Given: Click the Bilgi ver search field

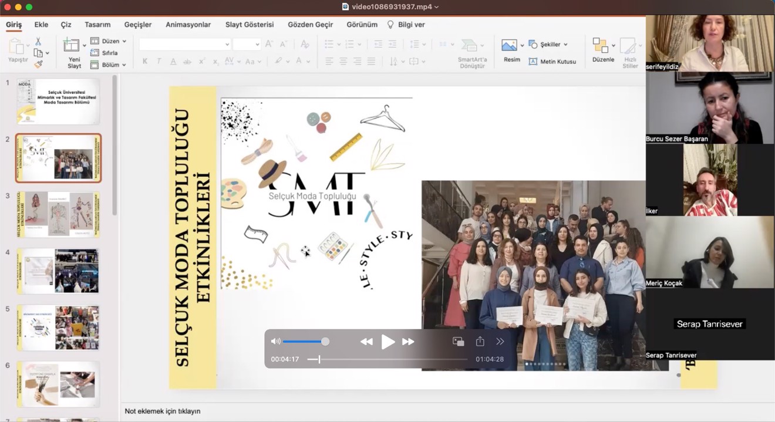Looking at the screenshot, I should pyautogui.click(x=411, y=25).
